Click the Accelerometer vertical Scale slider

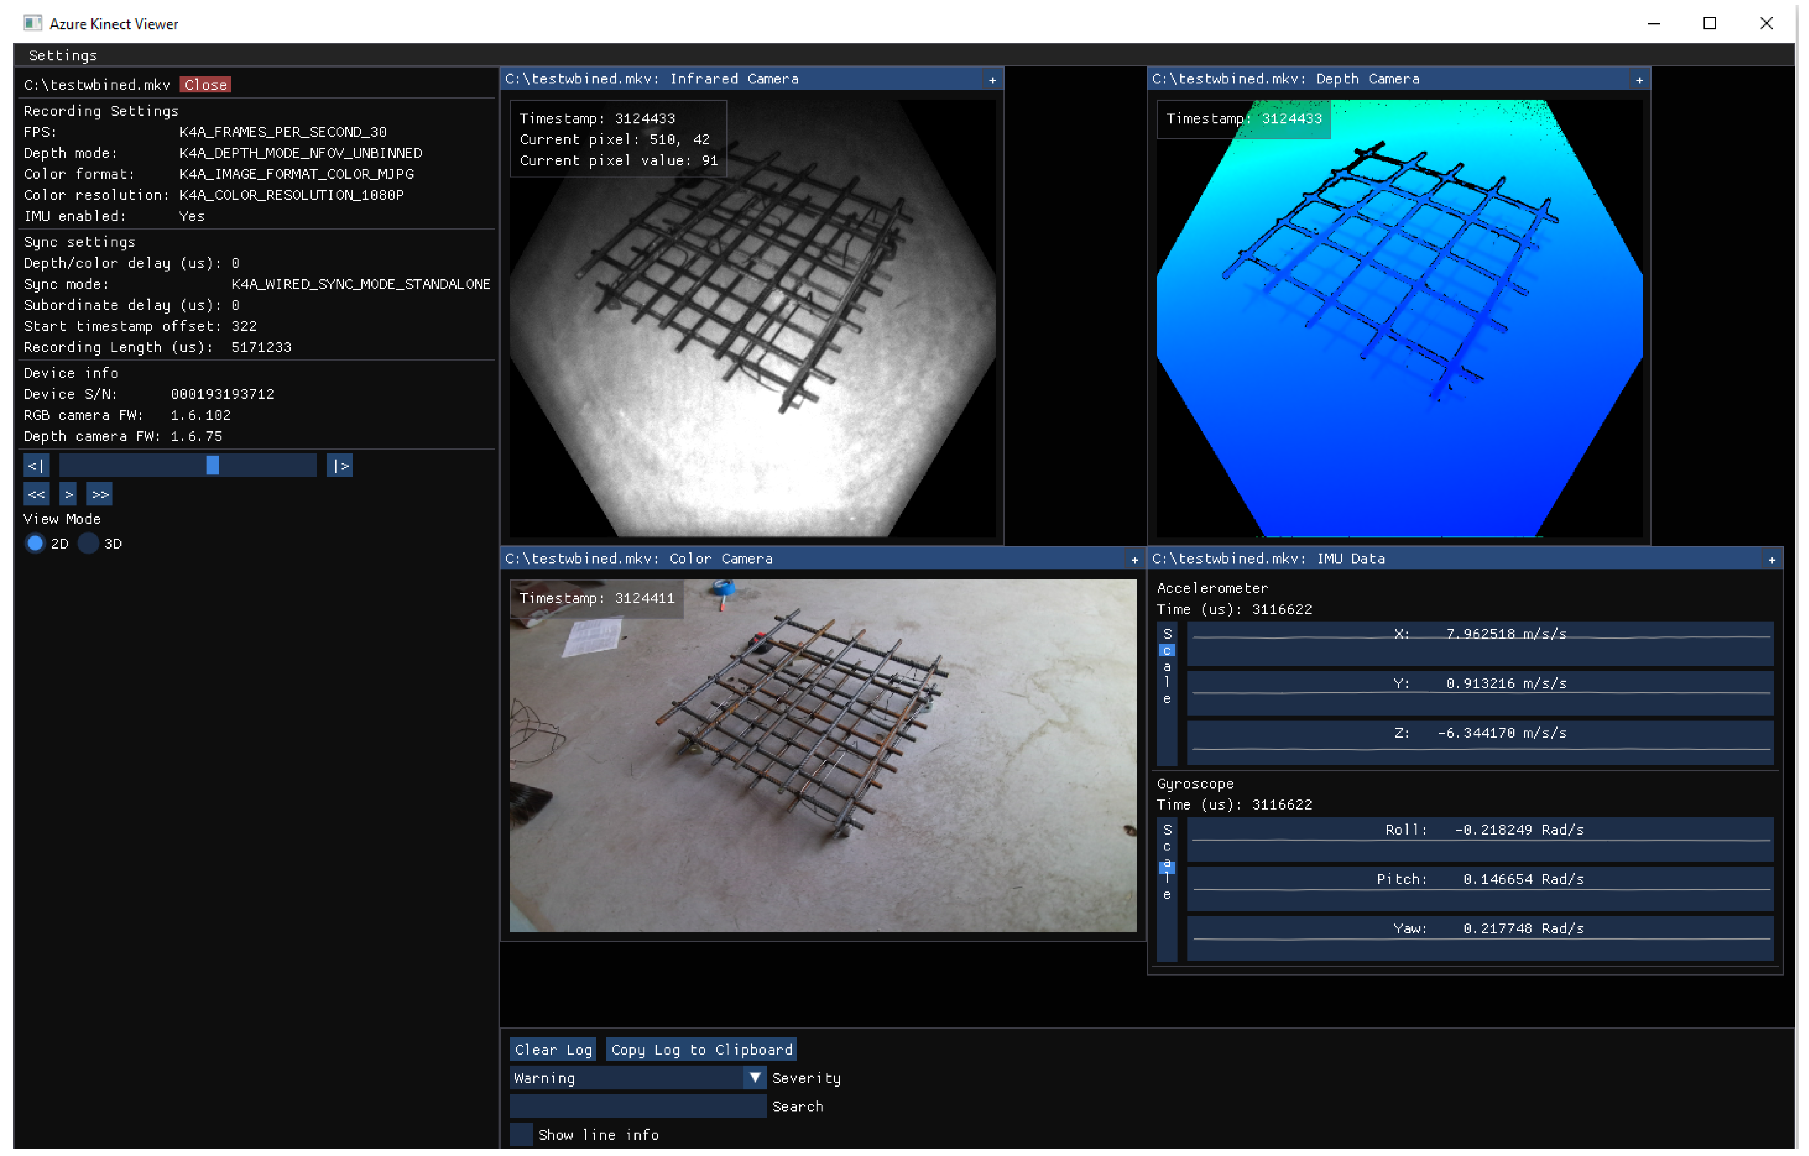pyautogui.click(x=1167, y=694)
